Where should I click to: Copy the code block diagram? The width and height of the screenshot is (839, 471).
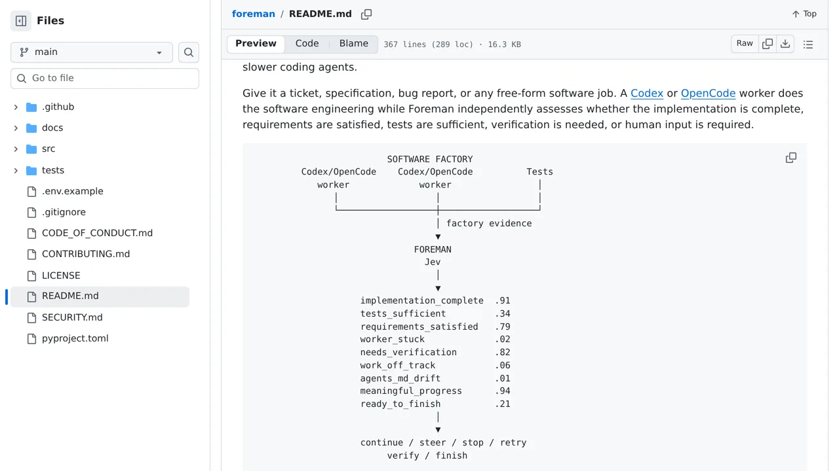tap(791, 158)
